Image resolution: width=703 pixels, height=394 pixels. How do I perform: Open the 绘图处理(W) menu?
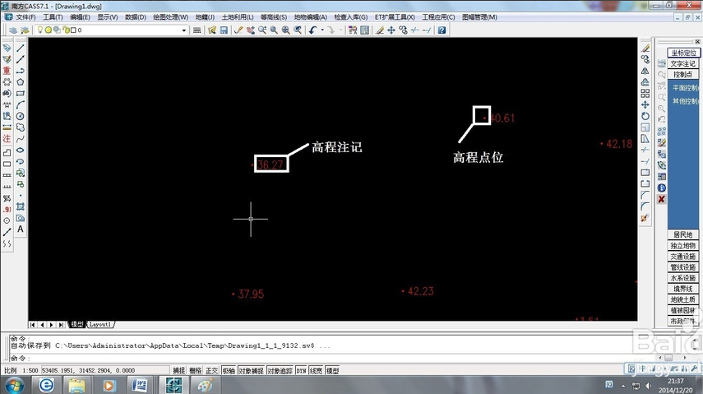pyautogui.click(x=170, y=17)
